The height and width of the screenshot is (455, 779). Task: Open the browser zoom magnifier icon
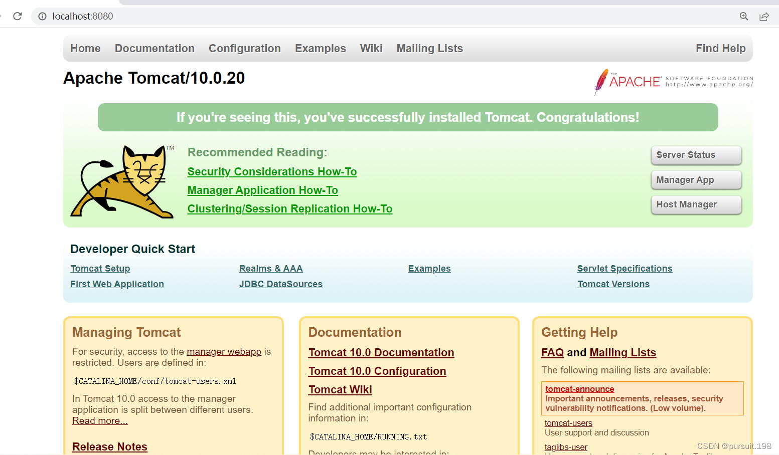[x=744, y=16]
